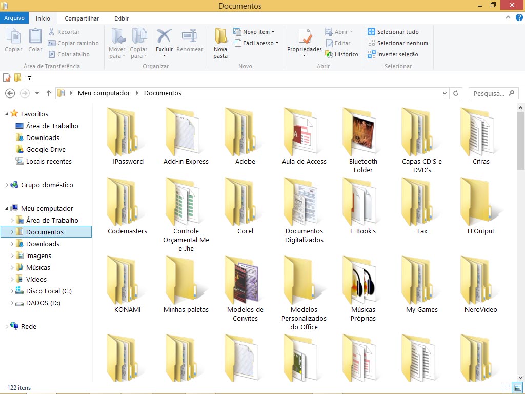
Task: Expand Disco Local (C:) tree node
Action: (12, 291)
